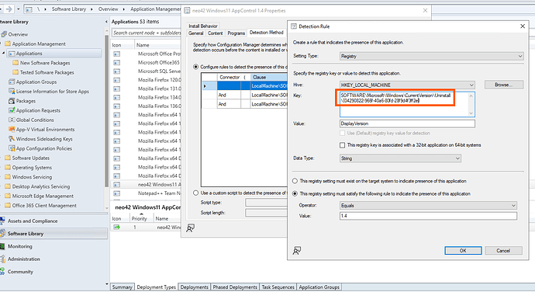Open Microsoft Edge Management folder

point(43,196)
